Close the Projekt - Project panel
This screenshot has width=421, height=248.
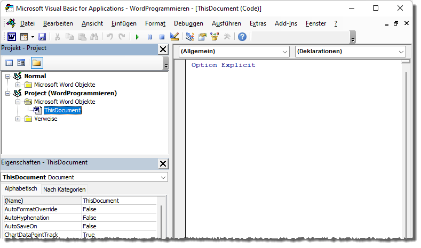tap(163, 49)
